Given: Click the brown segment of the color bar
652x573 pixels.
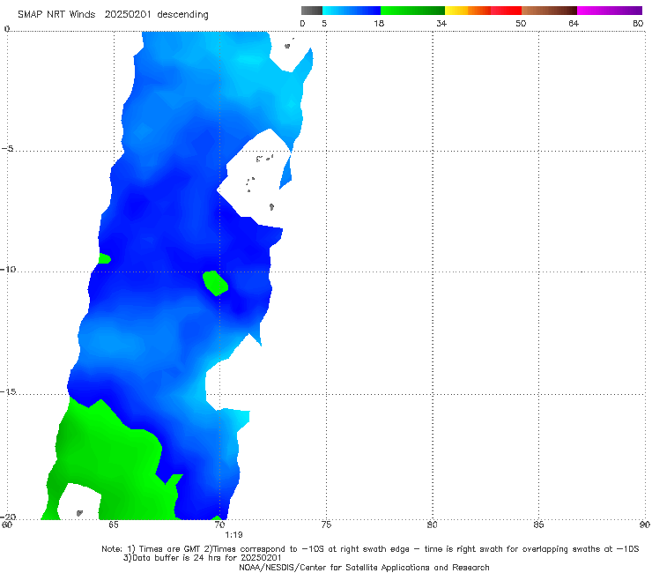Looking at the screenshot, I should click(549, 11).
